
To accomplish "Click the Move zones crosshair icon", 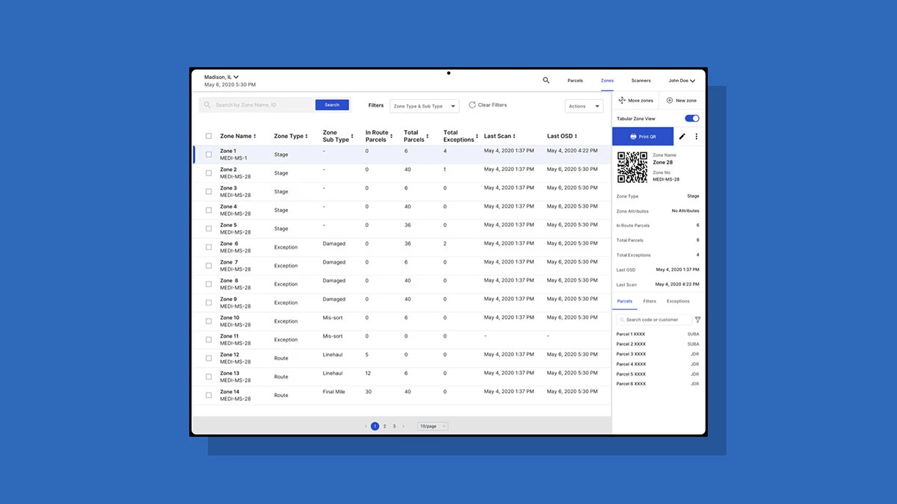I will [622, 100].
